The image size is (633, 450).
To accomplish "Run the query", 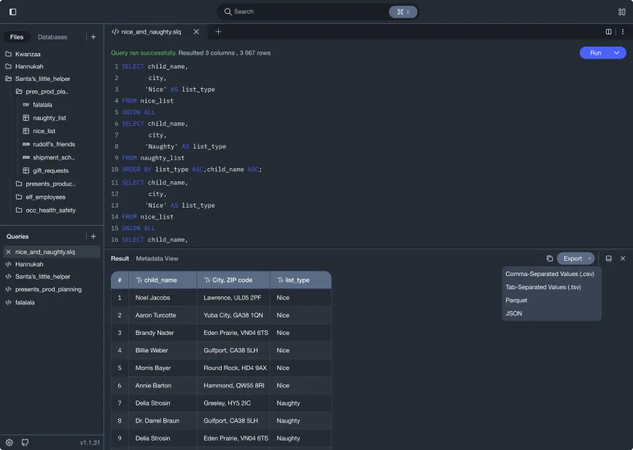I will tap(596, 53).
